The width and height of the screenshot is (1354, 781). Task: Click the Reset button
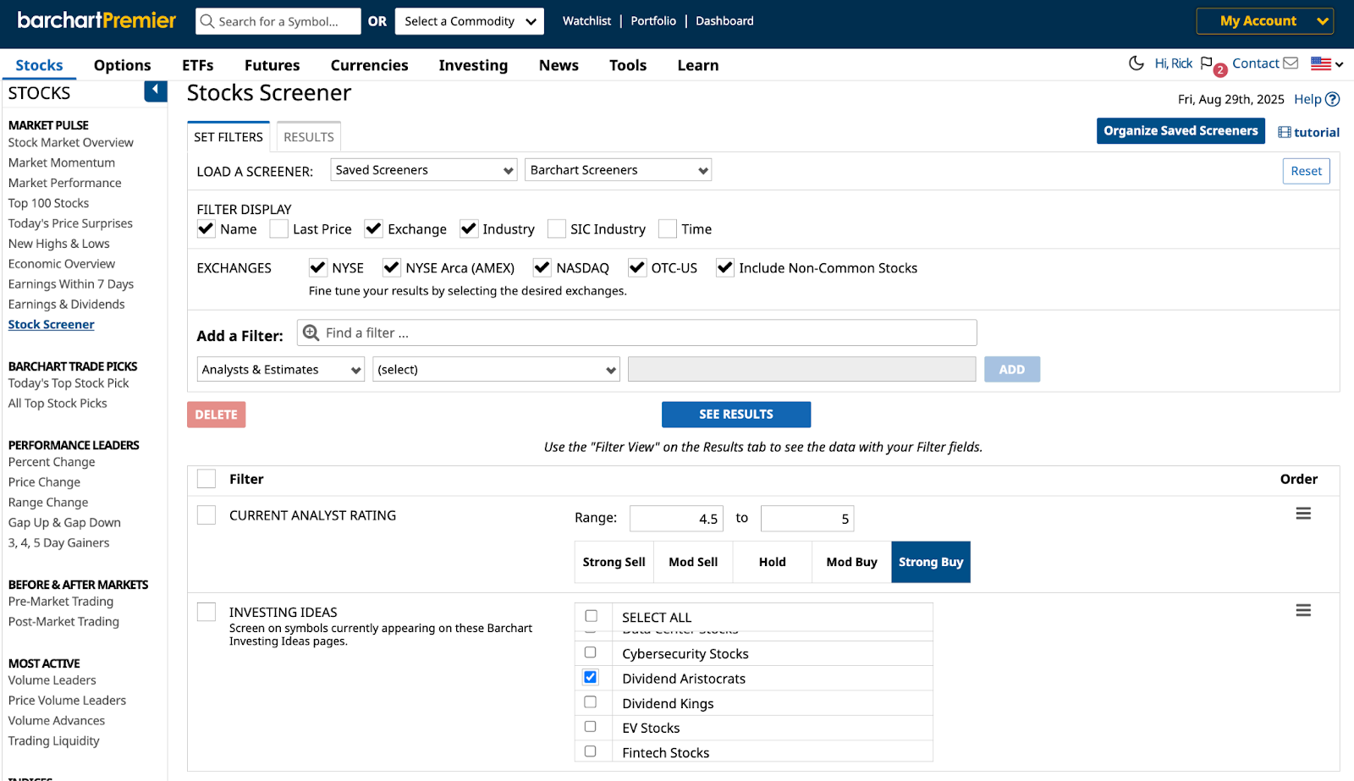point(1306,171)
